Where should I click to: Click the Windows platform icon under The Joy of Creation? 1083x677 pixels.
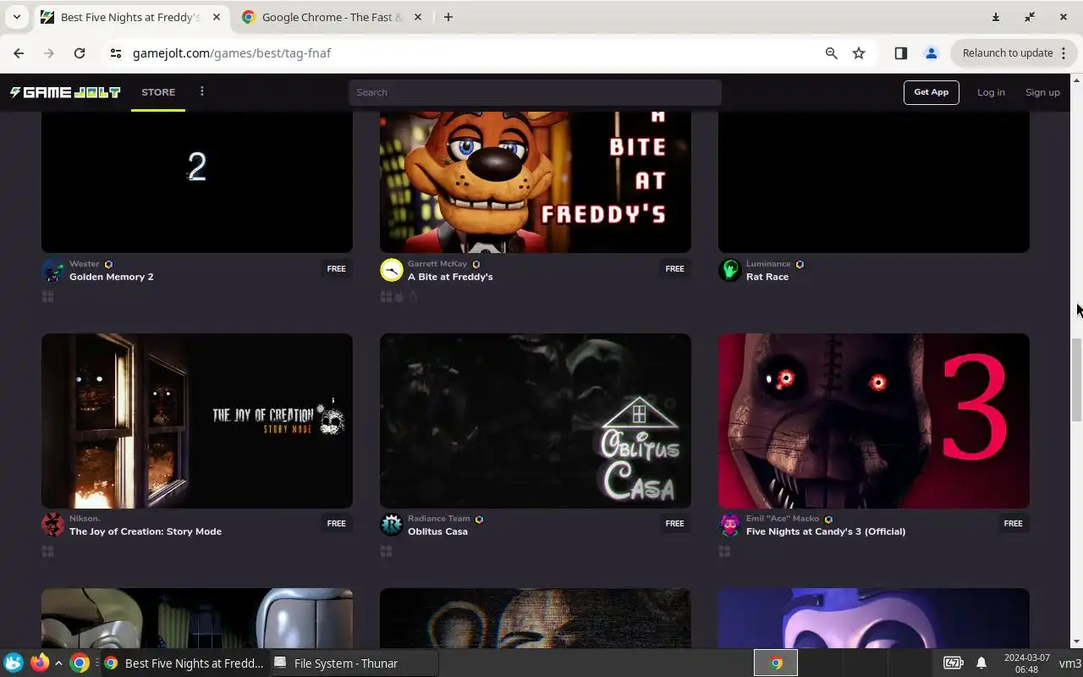(47, 551)
